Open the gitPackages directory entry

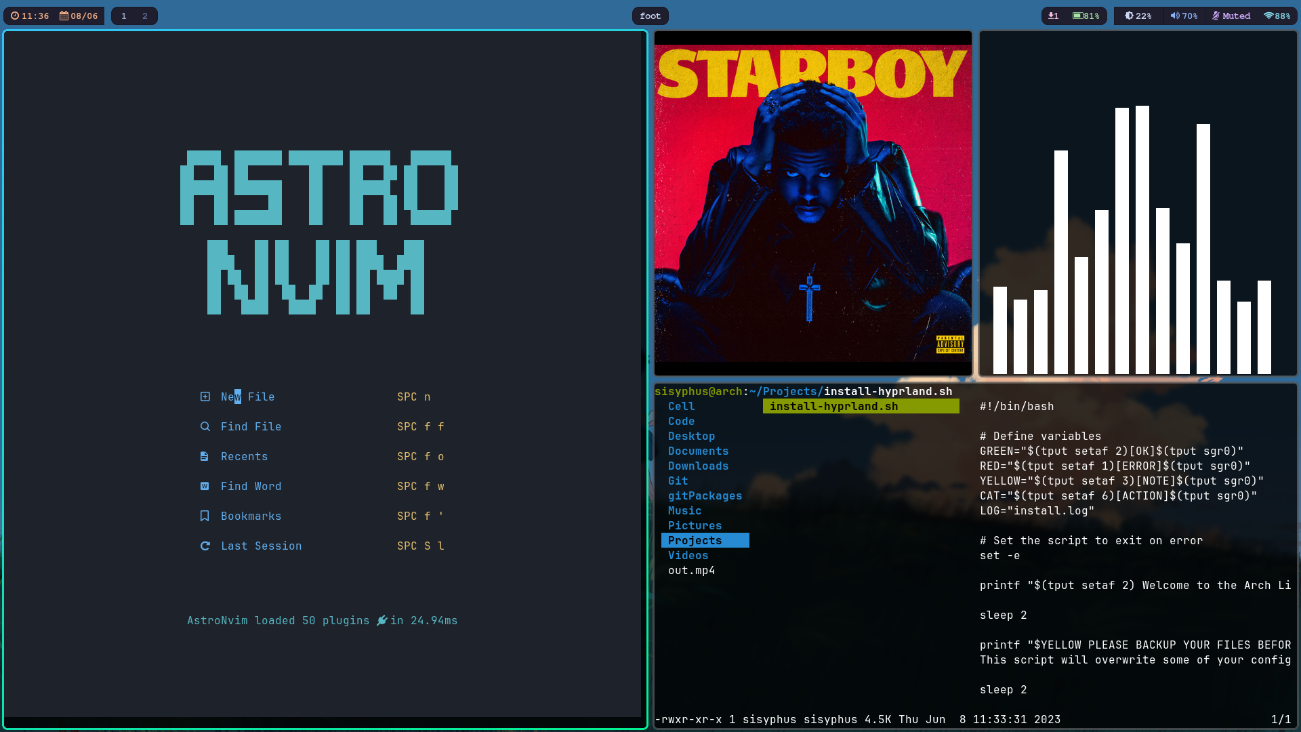(705, 495)
